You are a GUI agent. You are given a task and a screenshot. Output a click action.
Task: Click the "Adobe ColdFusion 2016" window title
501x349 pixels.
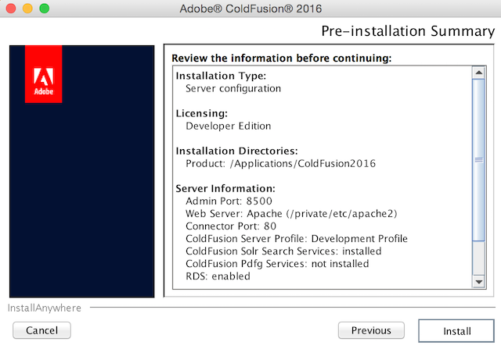[250, 9]
